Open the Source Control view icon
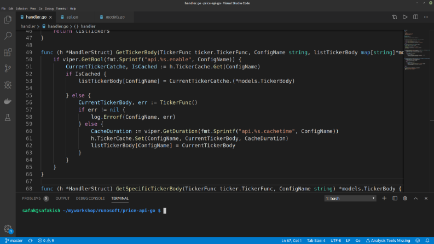Screen dimensions: 434x244 (8, 68)
